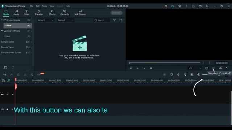
Task: Collapse the Project Media tree
Action: [x=2, y=20]
